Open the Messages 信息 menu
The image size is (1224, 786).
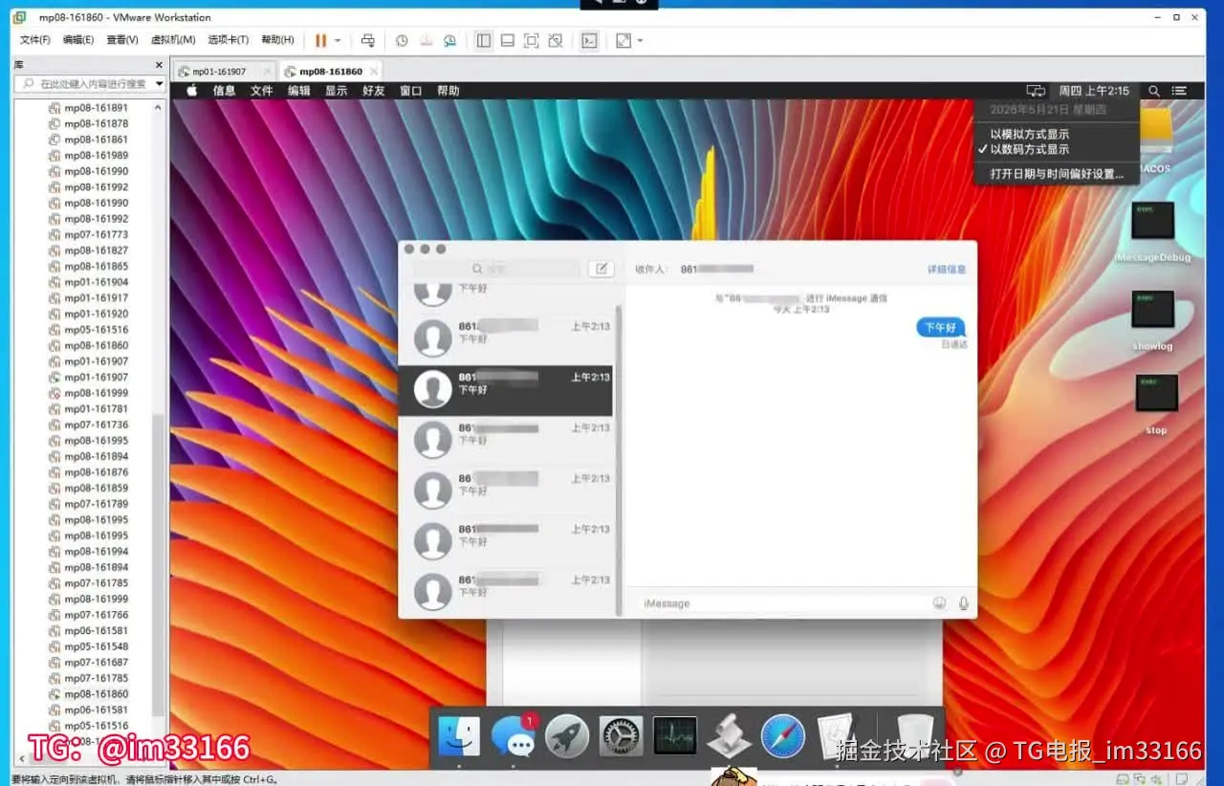tap(224, 91)
